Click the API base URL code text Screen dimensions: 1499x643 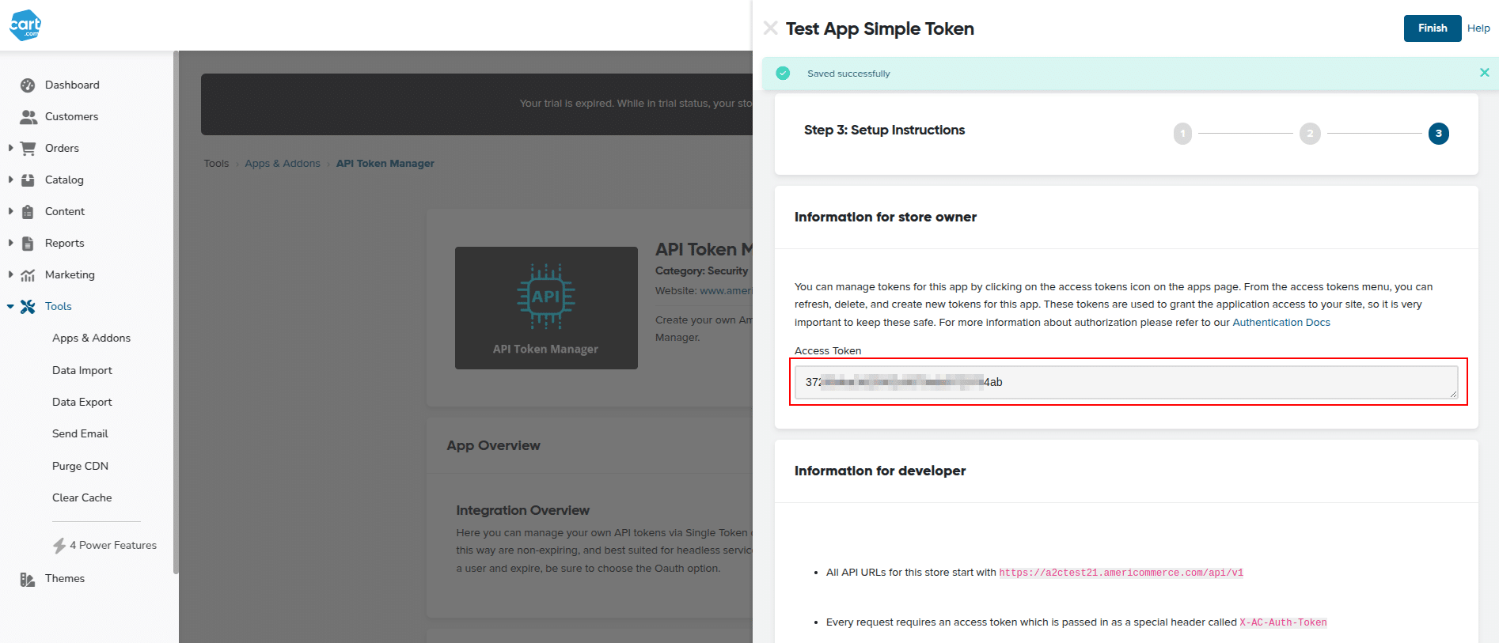[1121, 573]
